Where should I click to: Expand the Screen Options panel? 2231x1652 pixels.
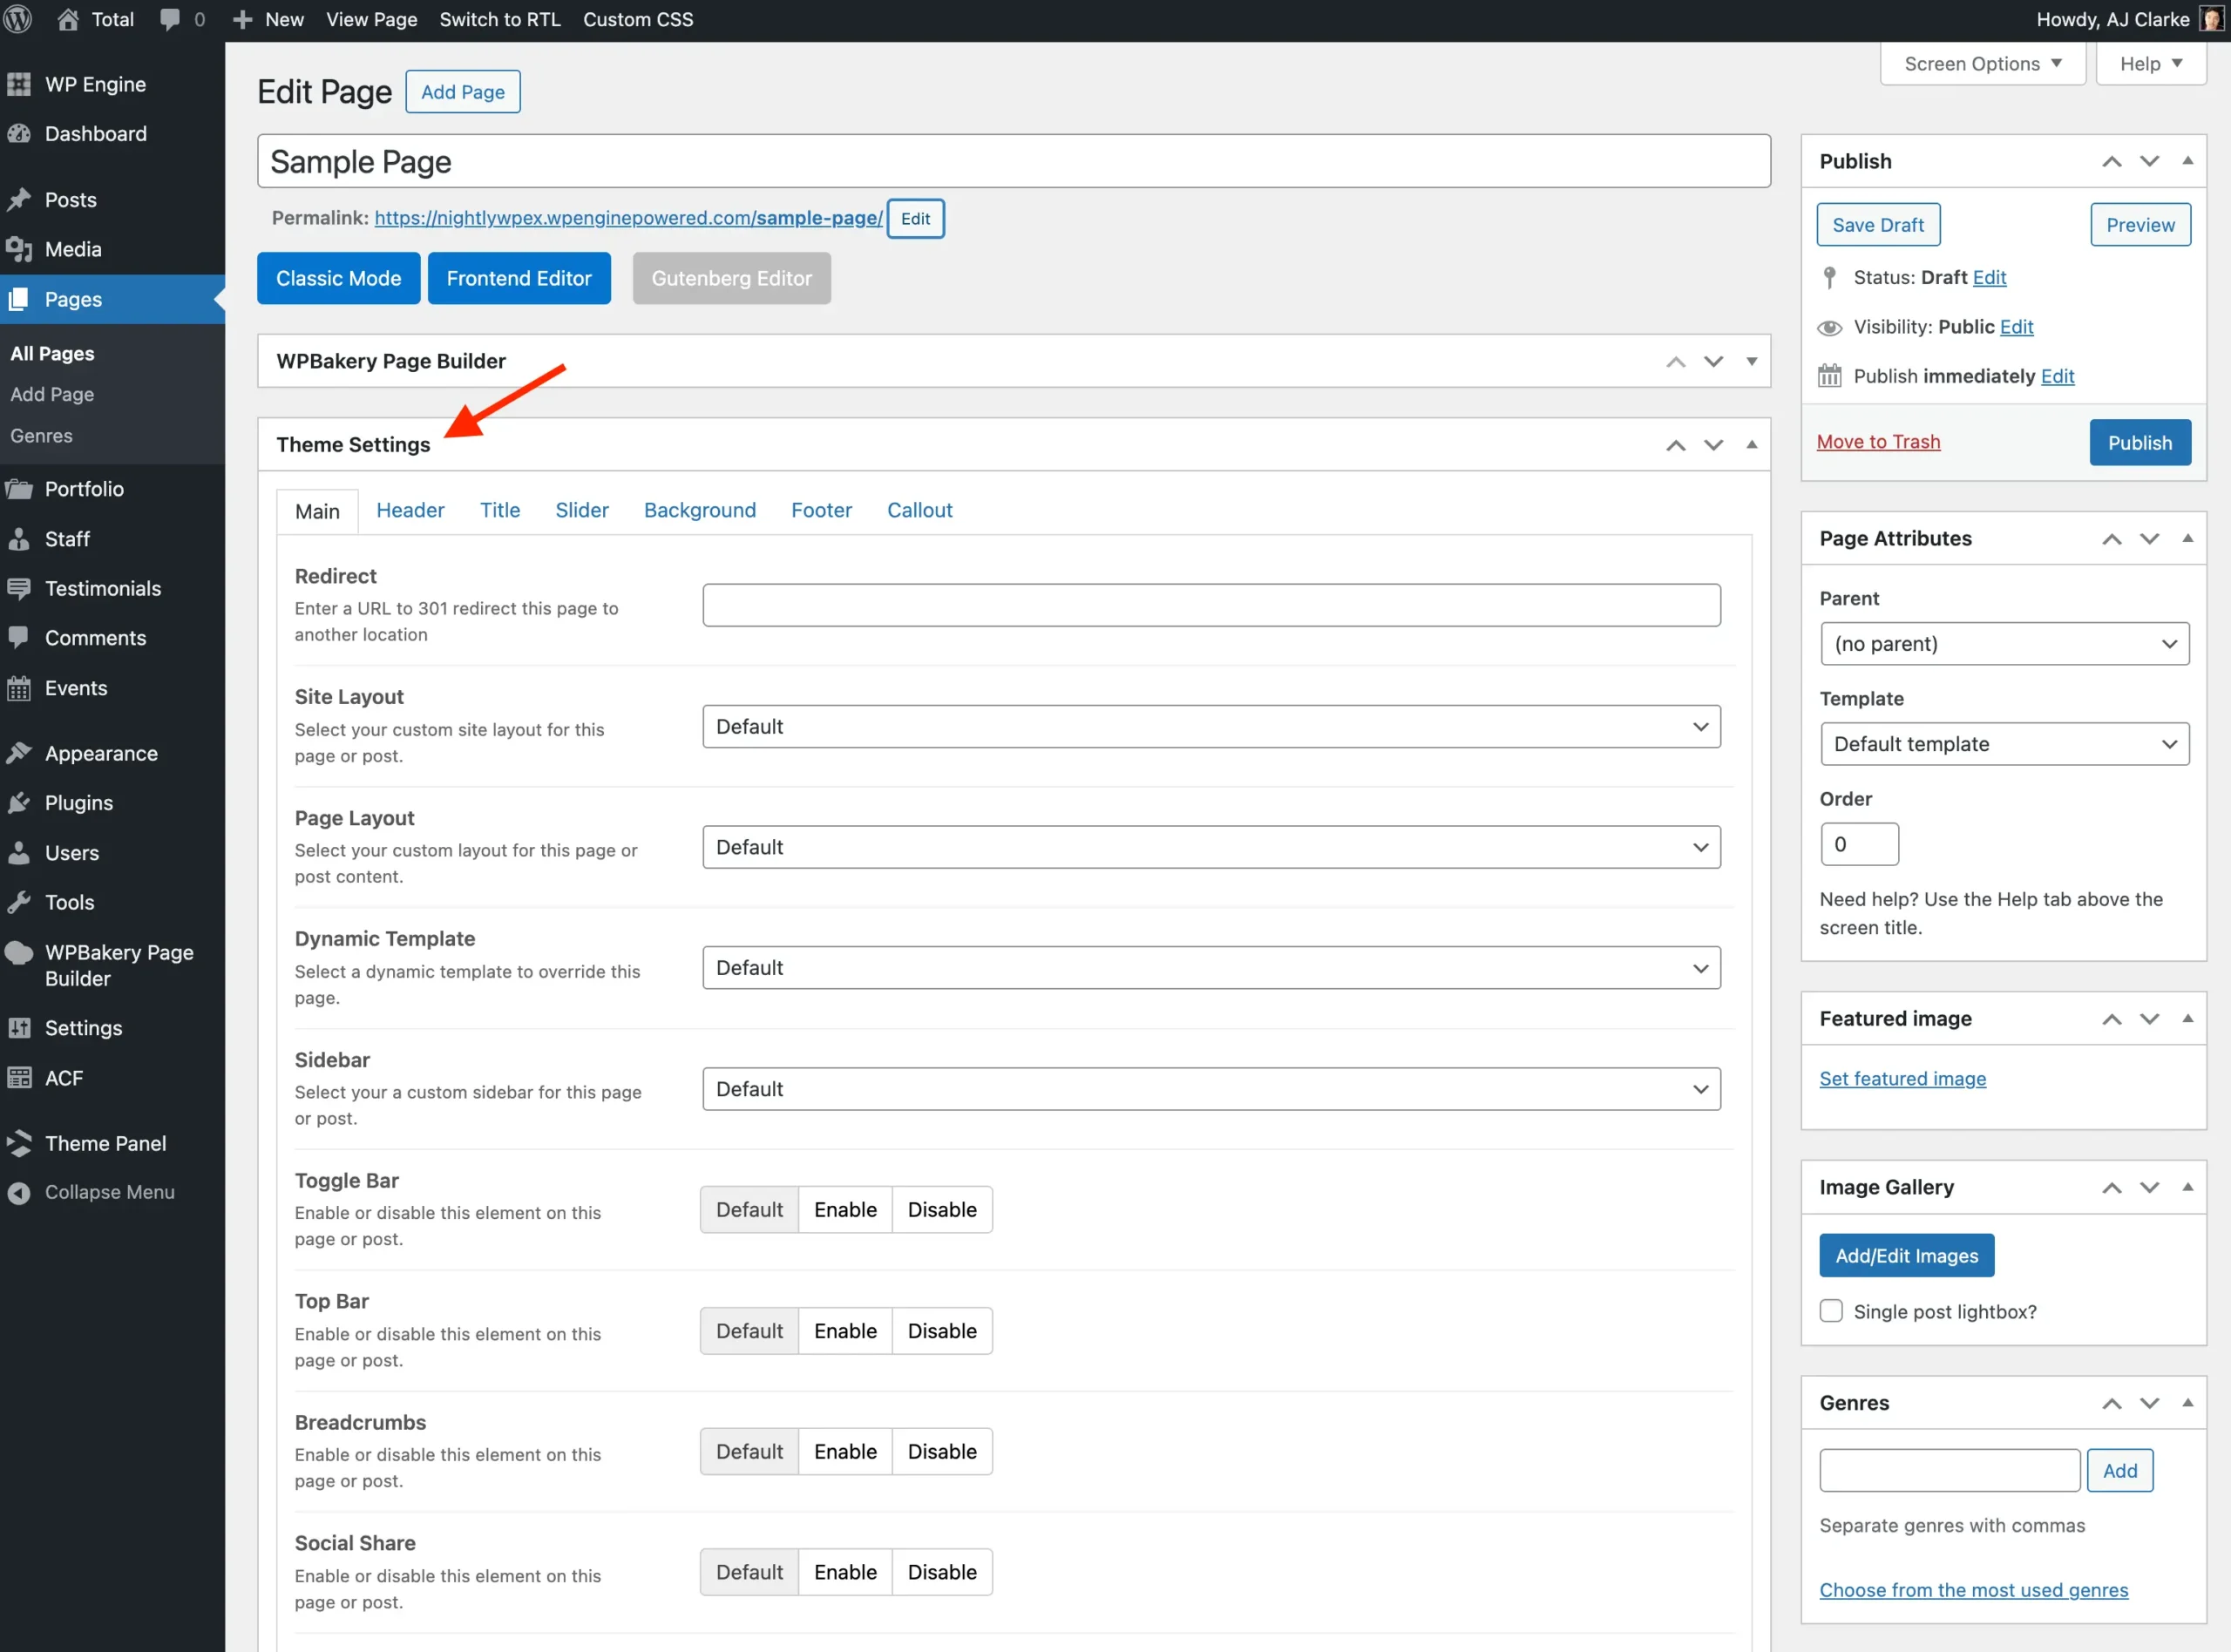pos(1981,63)
